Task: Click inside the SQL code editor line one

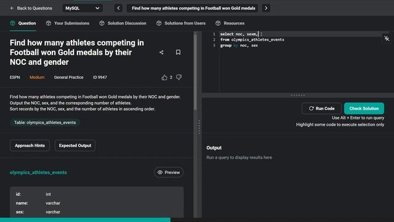Action: tap(299, 34)
